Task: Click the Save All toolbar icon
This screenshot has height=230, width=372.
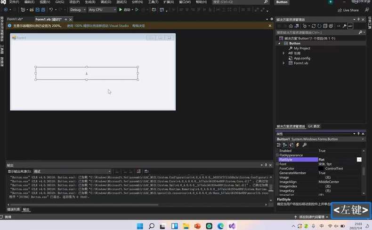Action: point(43,10)
